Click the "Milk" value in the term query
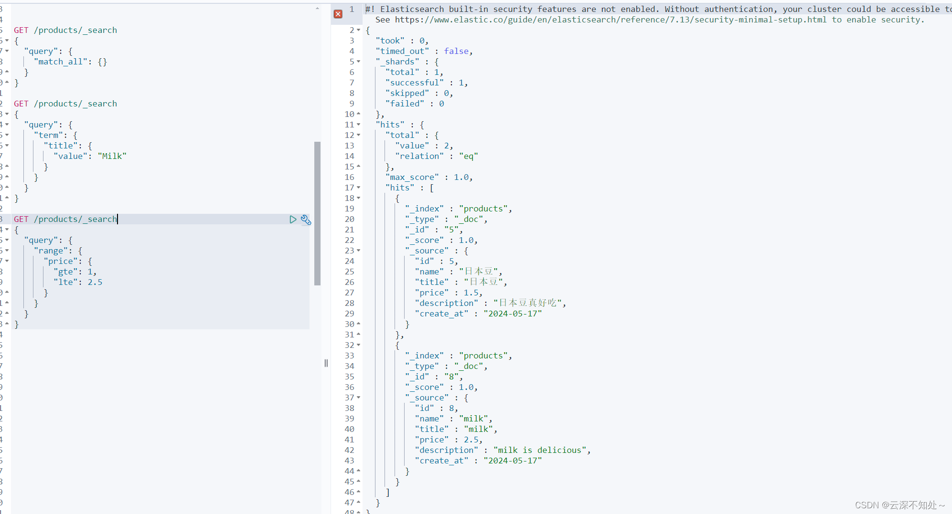 click(112, 156)
